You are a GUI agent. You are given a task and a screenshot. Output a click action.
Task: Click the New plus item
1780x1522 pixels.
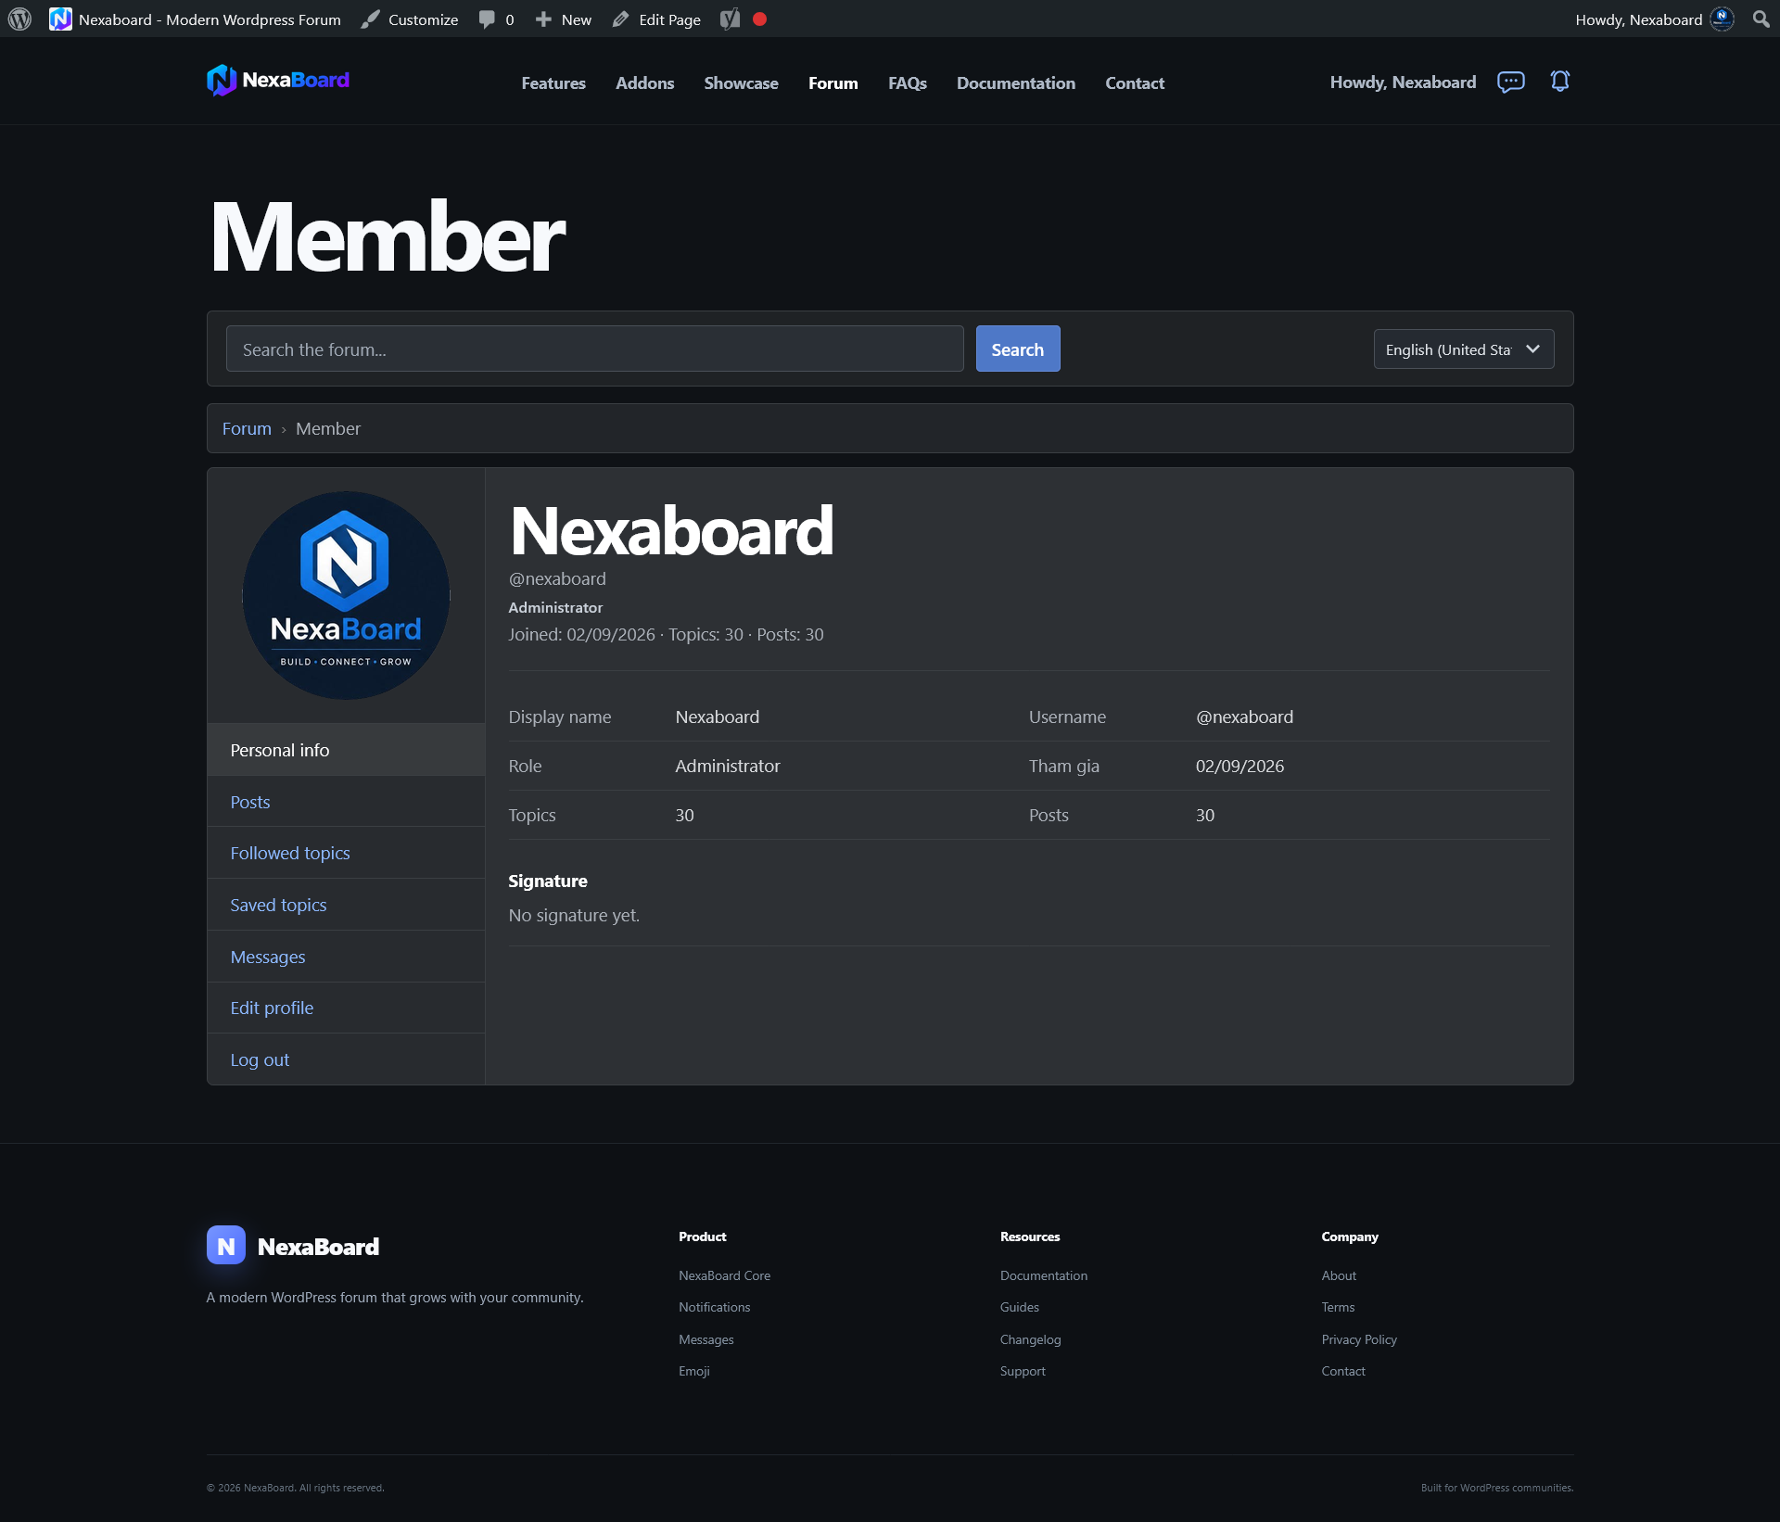coord(564,19)
